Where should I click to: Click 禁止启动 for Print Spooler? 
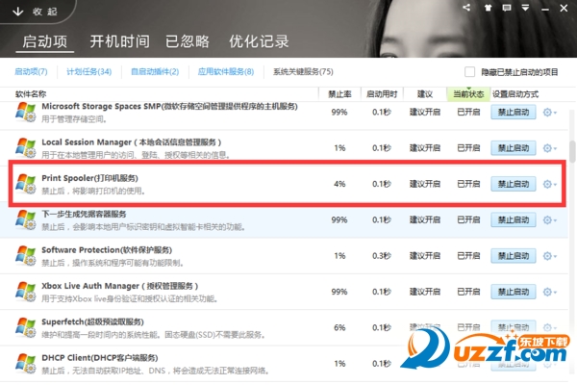[514, 184]
